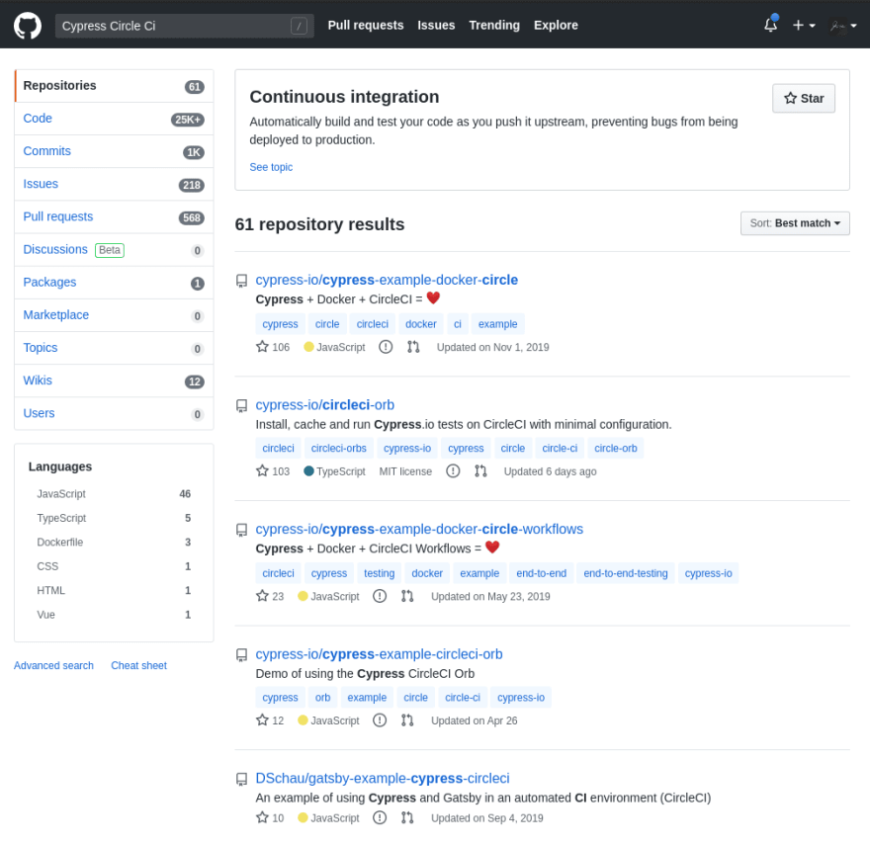
Task: Open DSchau/gatsby-example-cypress-circleci repository
Action: pyautogui.click(x=383, y=779)
